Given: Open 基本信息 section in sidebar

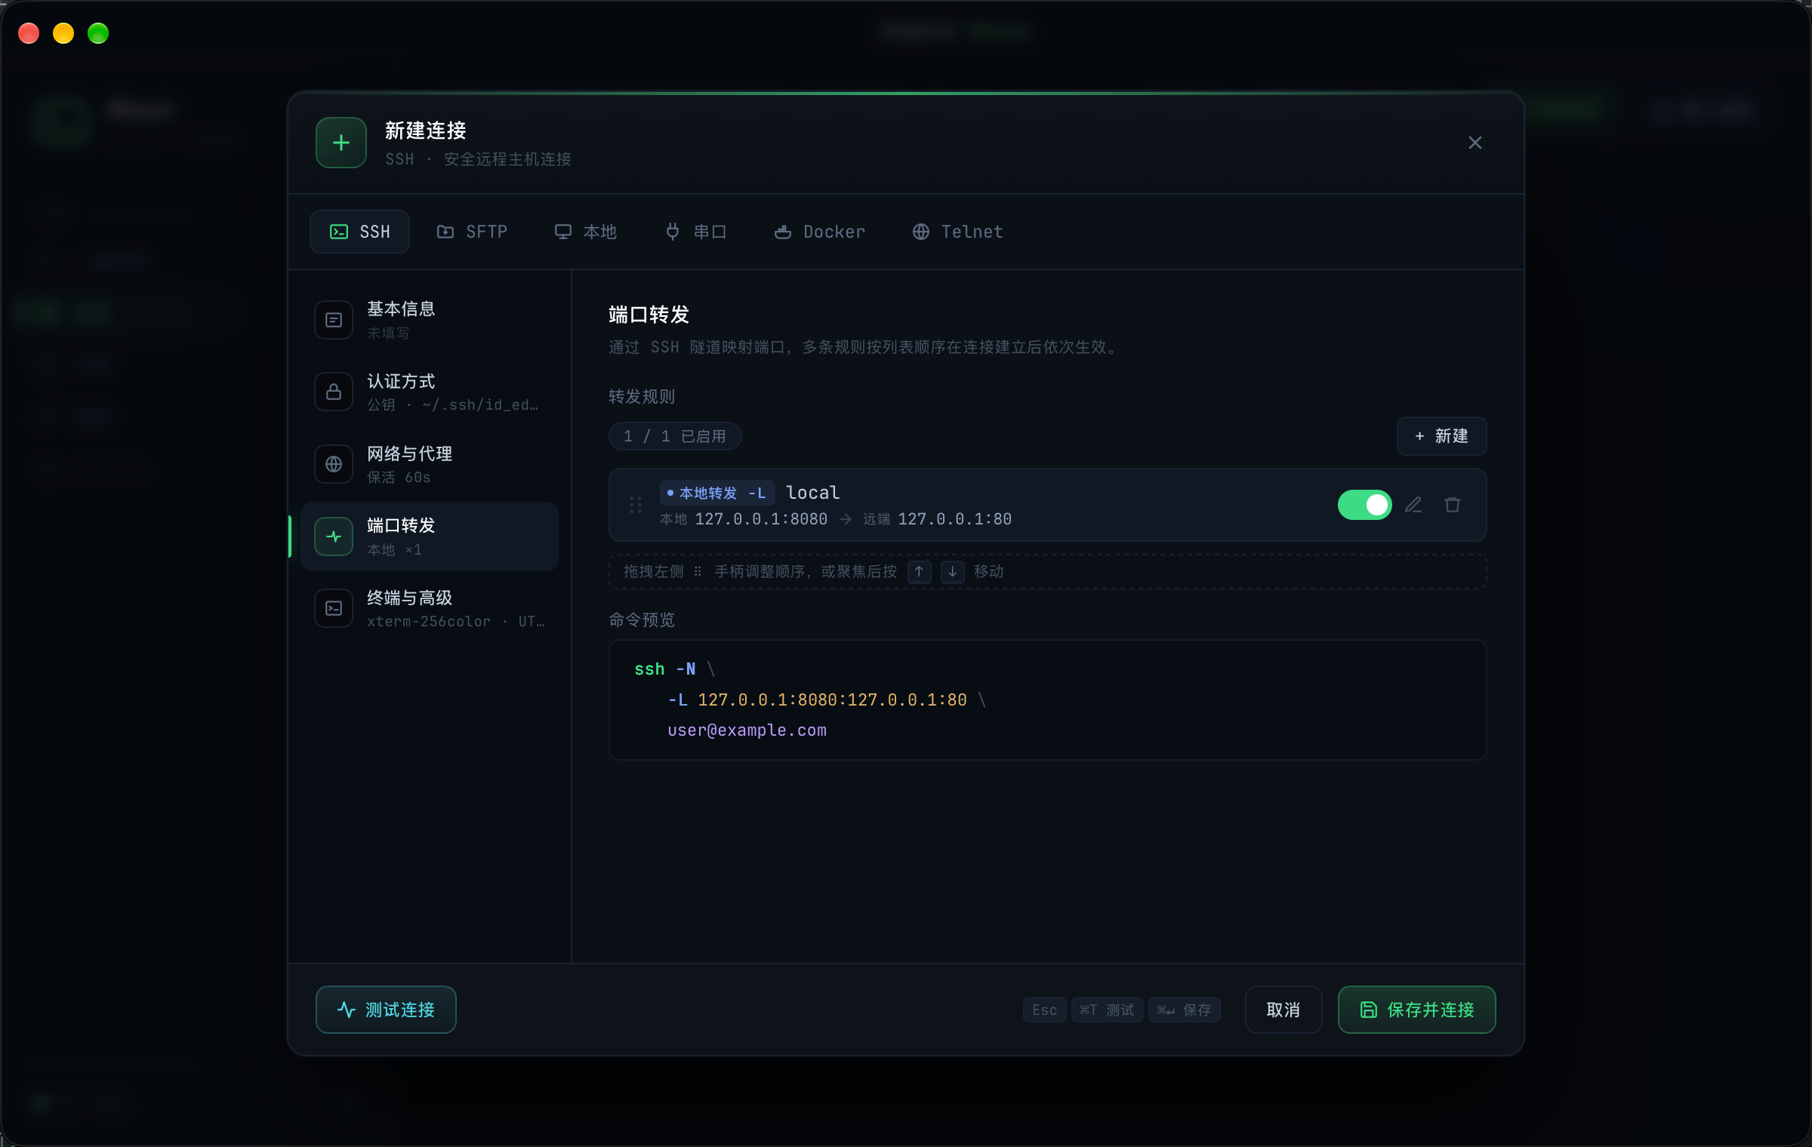Looking at the screenshot, I should (x=429, y=320).
